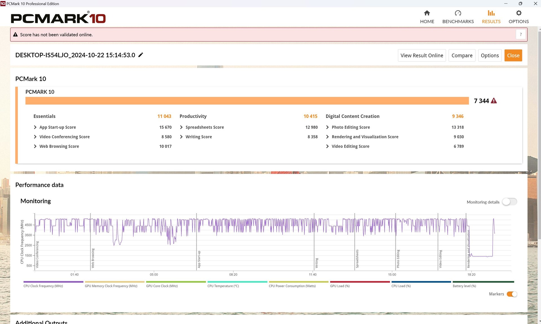Click the PCMark 10 title bar app icon
541x324 pixels.
pos(3,4)
